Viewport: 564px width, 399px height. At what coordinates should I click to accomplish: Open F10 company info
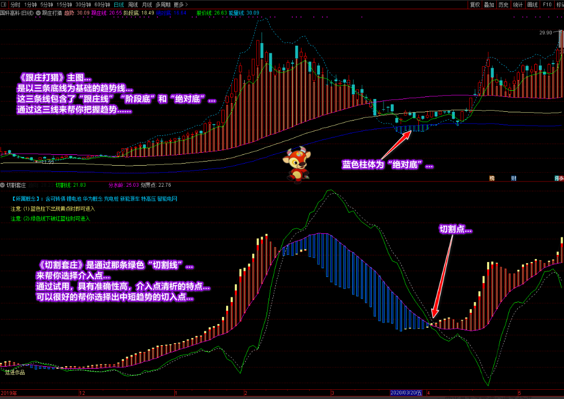(x=547, y=5)
